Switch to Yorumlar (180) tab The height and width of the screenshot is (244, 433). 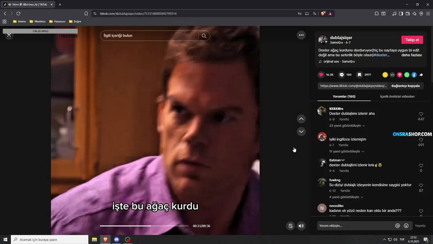pos(344,97)
